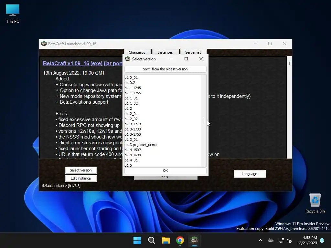The height and width of the screenshot is (248, 331).
Task: Switch to the Changelog tab
Action: click(137, 52)
